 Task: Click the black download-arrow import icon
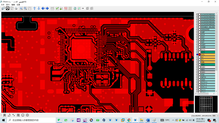[8, 8]
